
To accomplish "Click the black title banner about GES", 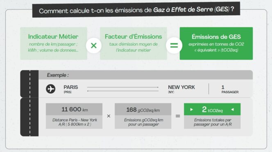I will [x=136, y=10].
